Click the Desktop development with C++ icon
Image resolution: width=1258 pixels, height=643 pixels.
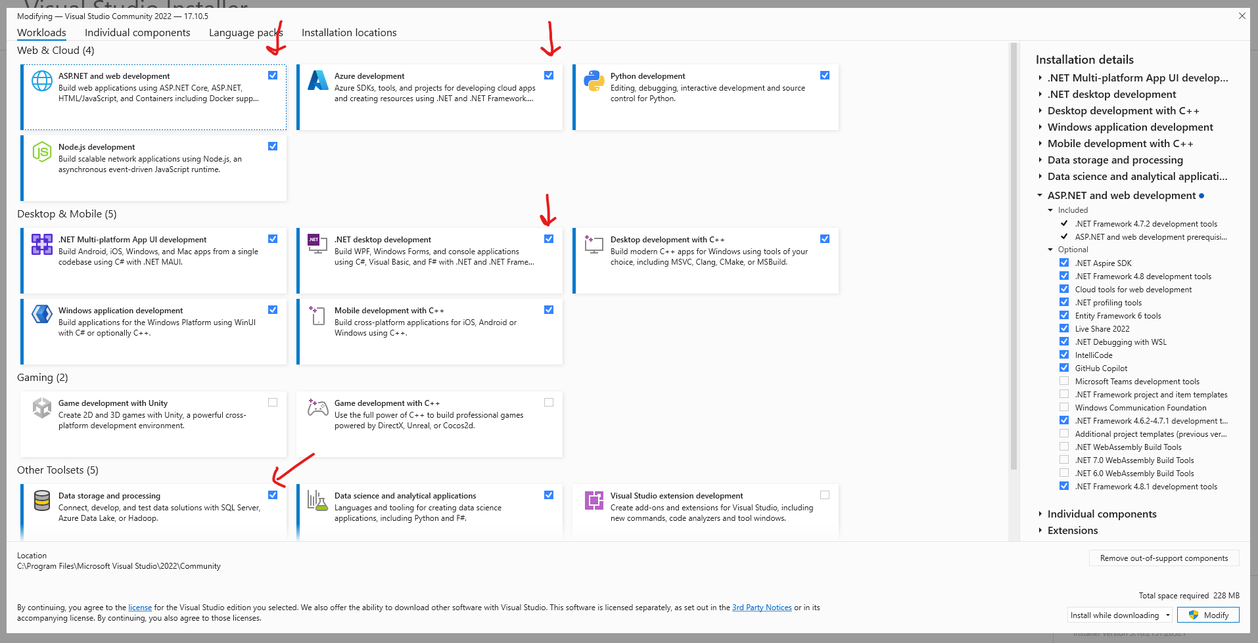coord(594,244)
